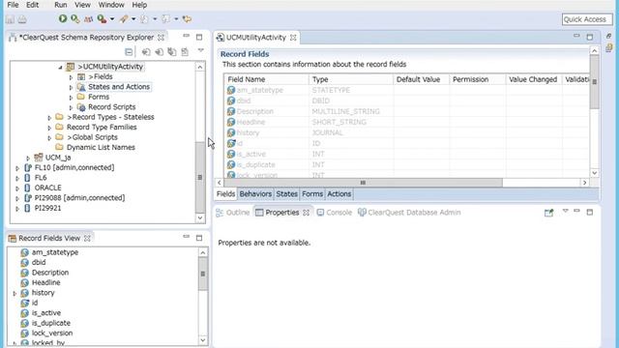The width and height of the screenshot is (619, 348).
Task: Select the UCM_ja schema item
Action: click(58, 158)
